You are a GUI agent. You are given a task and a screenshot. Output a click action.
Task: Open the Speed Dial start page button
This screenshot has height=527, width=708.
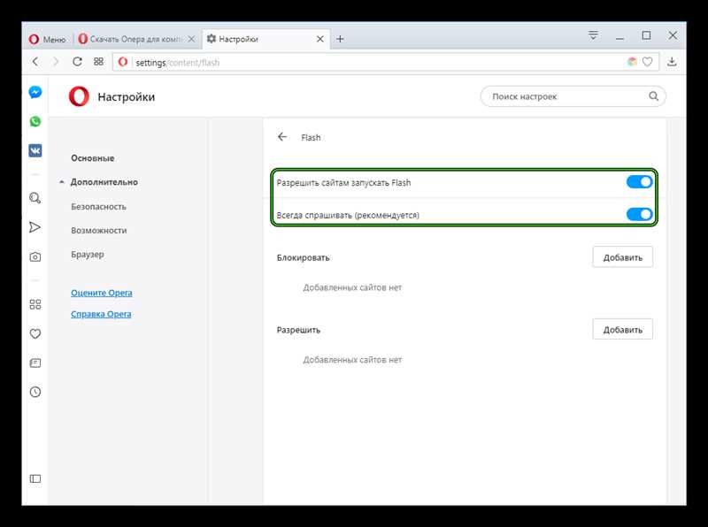[98, 62]
